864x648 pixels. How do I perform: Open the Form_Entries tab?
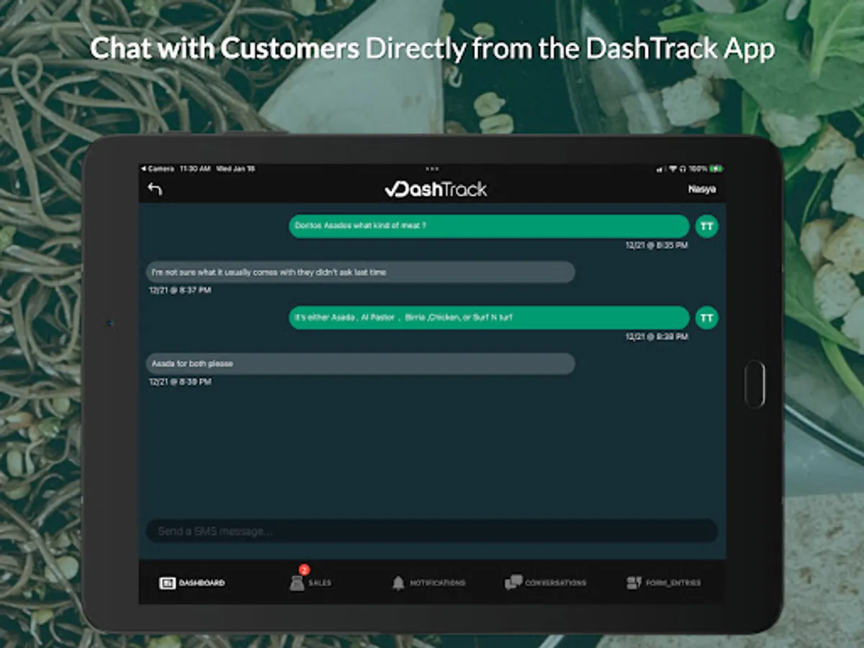click(663, 582)
